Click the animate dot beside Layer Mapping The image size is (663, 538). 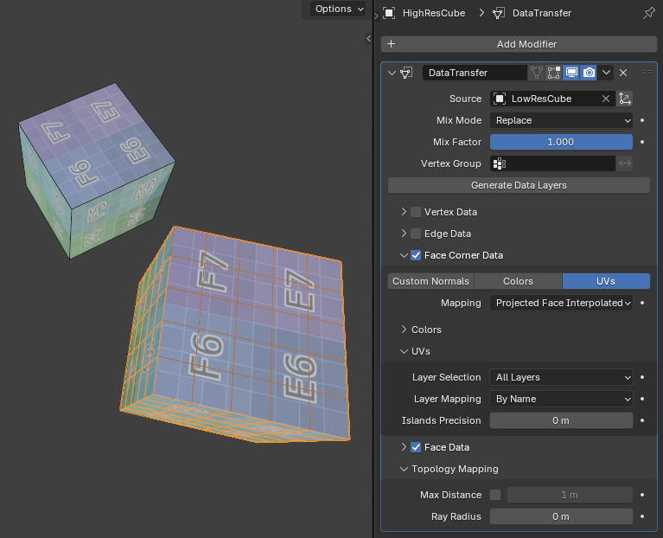click(642, 399)
